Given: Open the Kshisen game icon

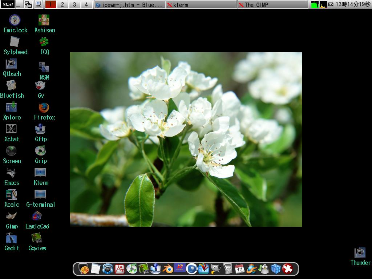Looking at the screenshot, I should click(x=44, y=20).
